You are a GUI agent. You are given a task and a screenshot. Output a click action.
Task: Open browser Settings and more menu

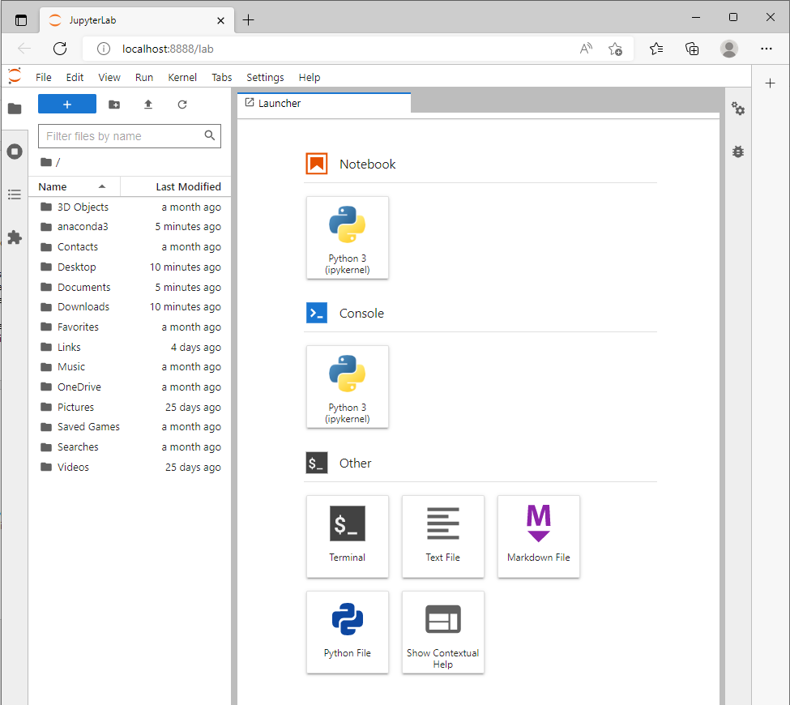[x=767, y=49]
